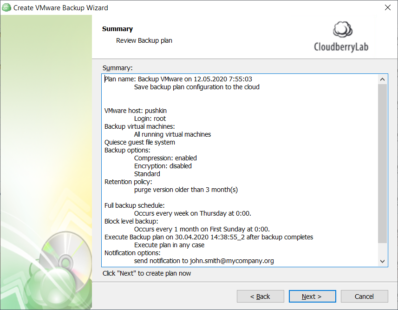
Task: Click 'Occurs every 1 month on First Sunday' text
Action: tap(202, 229)
